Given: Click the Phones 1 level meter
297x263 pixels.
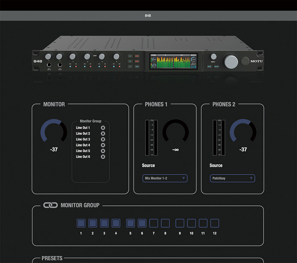Looking at the screenshot, I should (151, 137).
